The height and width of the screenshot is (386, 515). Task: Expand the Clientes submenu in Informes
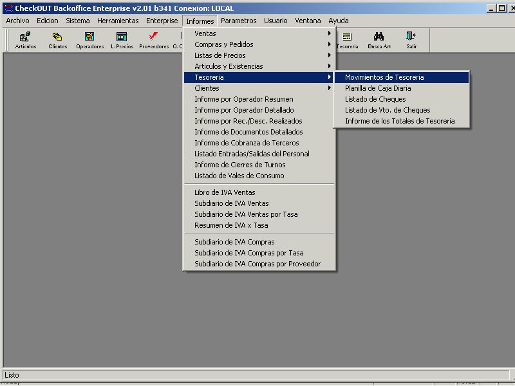click(259, 88)
